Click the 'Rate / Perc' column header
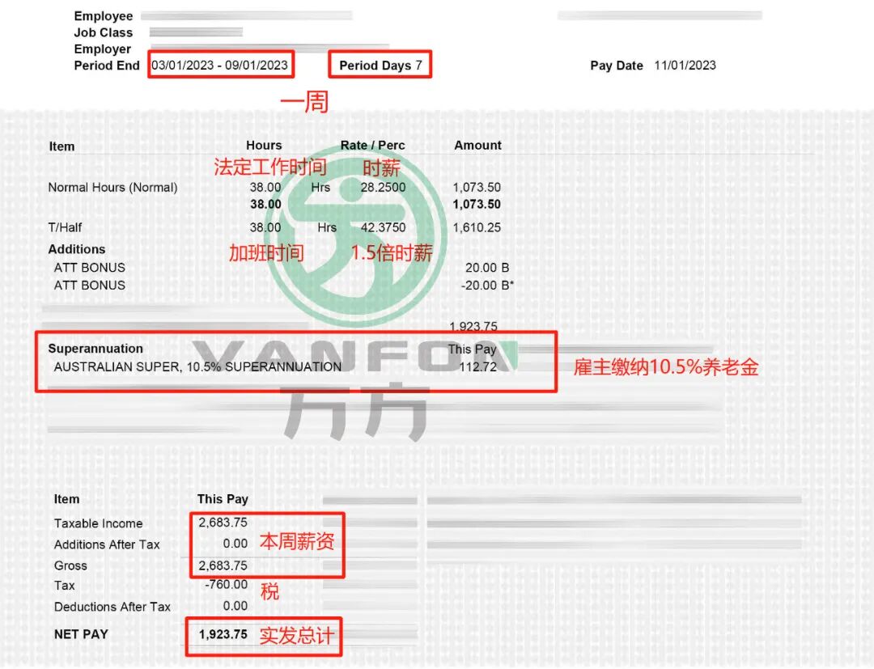Image resolution: width=874 pixels, height=669 pixels. coord(372,146)
